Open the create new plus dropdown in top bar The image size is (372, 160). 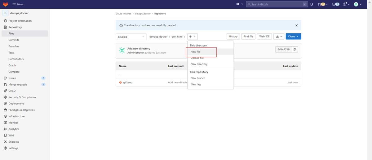tap(239, 4)
